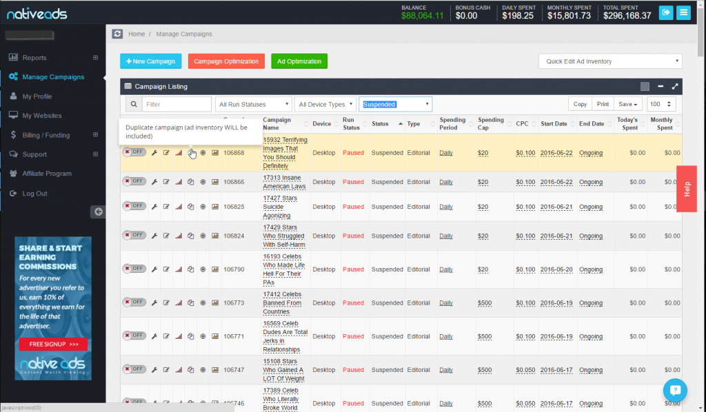Expand the plus icon beside Support
The image size is (706, 412).
[x=95, y=154]
